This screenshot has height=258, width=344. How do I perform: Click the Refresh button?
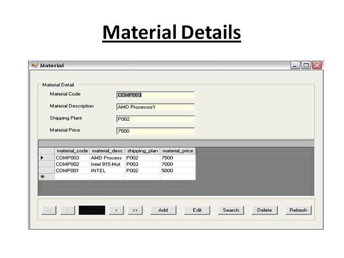tap(298, 210)
